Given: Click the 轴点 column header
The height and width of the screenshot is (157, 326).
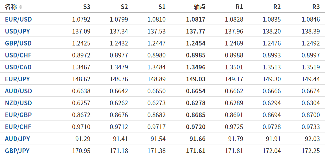Looking at the screenshot, I should [199, 7].
